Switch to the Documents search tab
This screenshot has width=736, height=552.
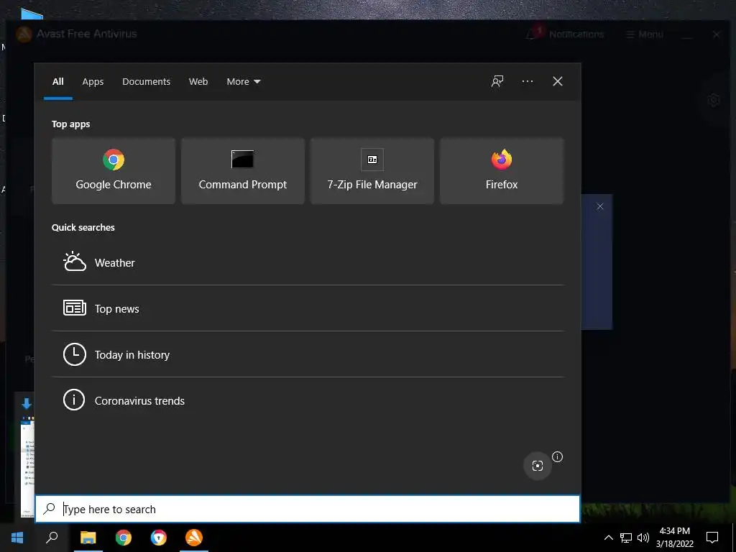tap(146, 82)
